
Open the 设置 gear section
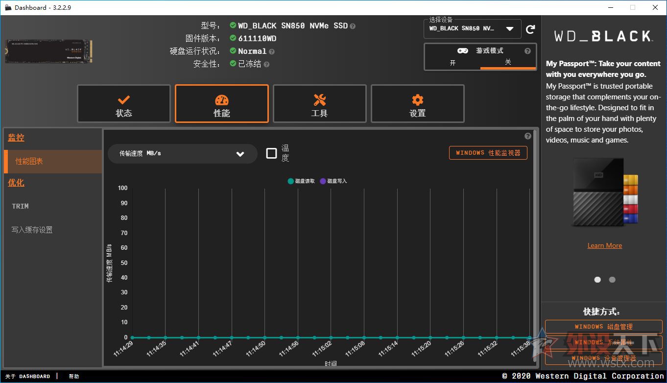point(417,103)
